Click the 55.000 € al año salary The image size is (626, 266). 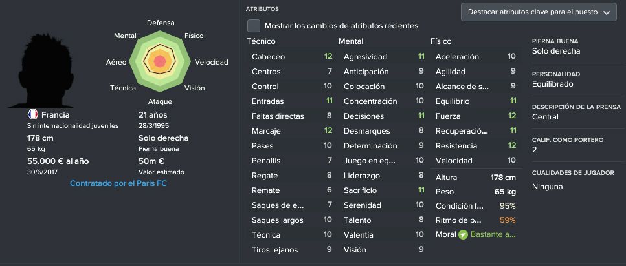(x=58, y=161)
